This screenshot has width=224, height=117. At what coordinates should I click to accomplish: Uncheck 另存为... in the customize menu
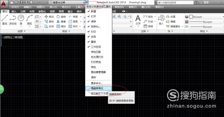(x=98, y=26)
